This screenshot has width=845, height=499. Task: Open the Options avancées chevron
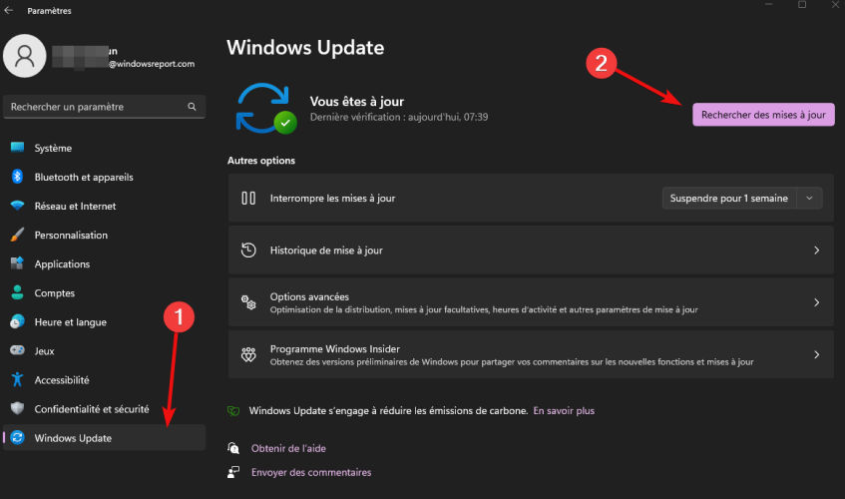coord(816,302)
